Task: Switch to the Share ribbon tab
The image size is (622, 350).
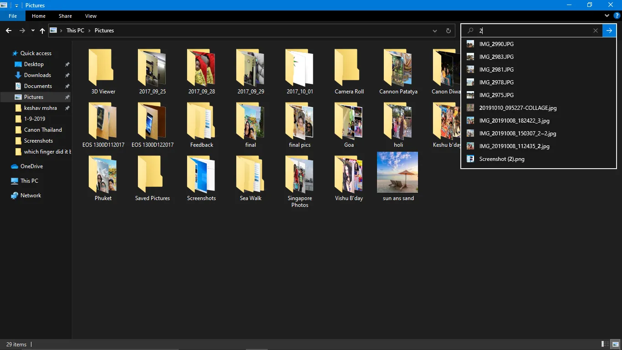Action: point(65,16)
